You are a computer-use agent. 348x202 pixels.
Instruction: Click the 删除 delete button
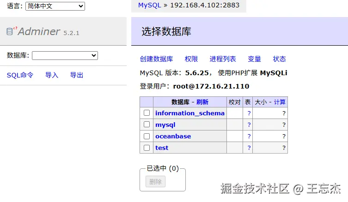click(155, 182)
